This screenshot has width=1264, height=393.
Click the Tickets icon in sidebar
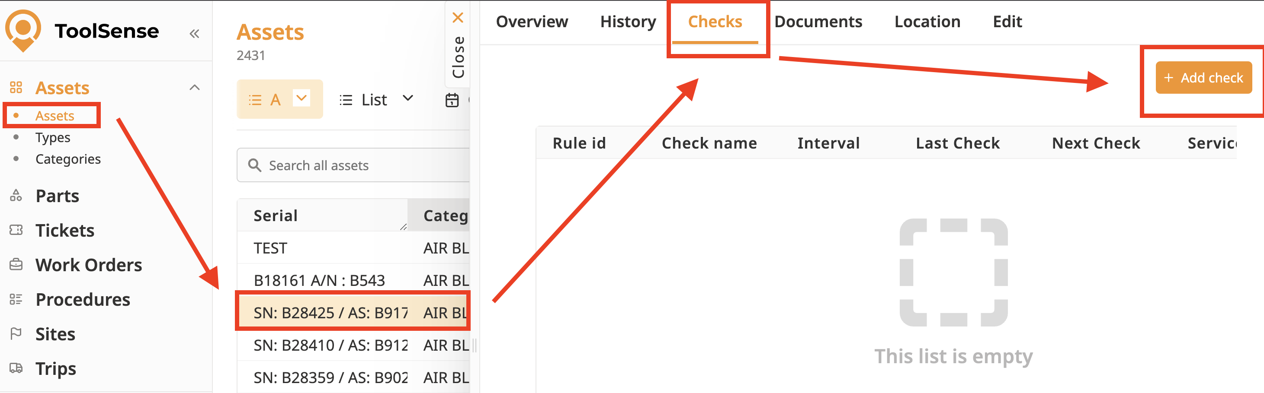(16, 230)
